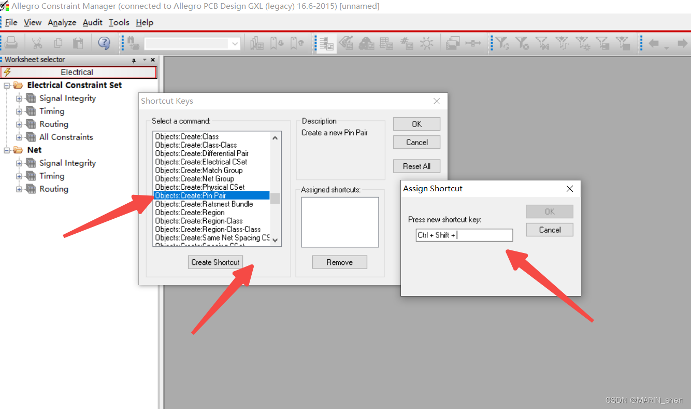Image resolution: width=691 pixels, height=409 pixels.
Task: Open the Audit menu
Action: click(x=93, y=22)
